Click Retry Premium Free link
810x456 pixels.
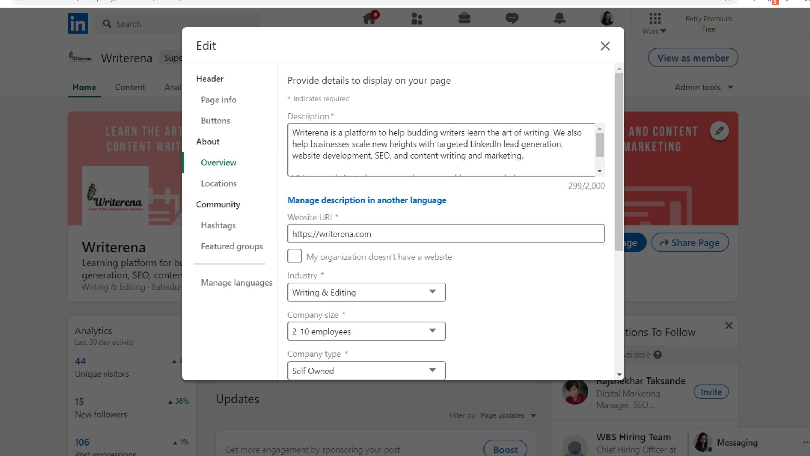pyautogui.click(x=708, y=24)
